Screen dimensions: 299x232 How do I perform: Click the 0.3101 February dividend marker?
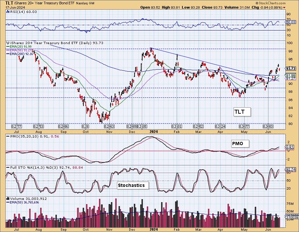tap(177, 127)
